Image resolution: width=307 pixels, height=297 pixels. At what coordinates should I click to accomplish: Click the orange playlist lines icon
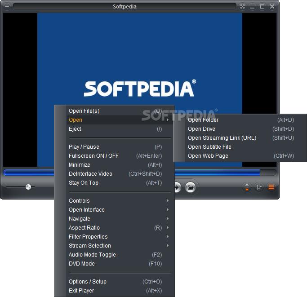(271, 187)
